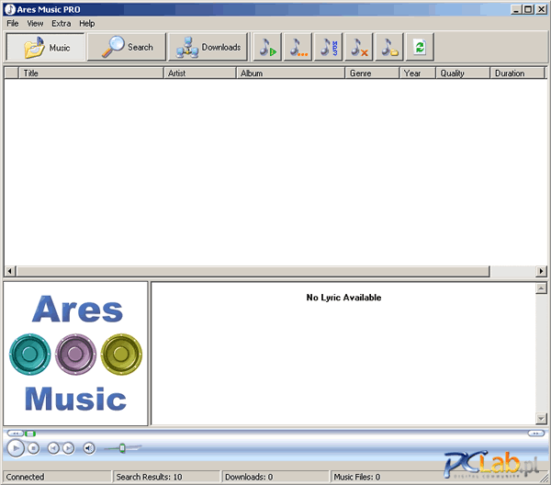The image size is (551, 485).
Task: Sort list by Album column
Action: 290,73
